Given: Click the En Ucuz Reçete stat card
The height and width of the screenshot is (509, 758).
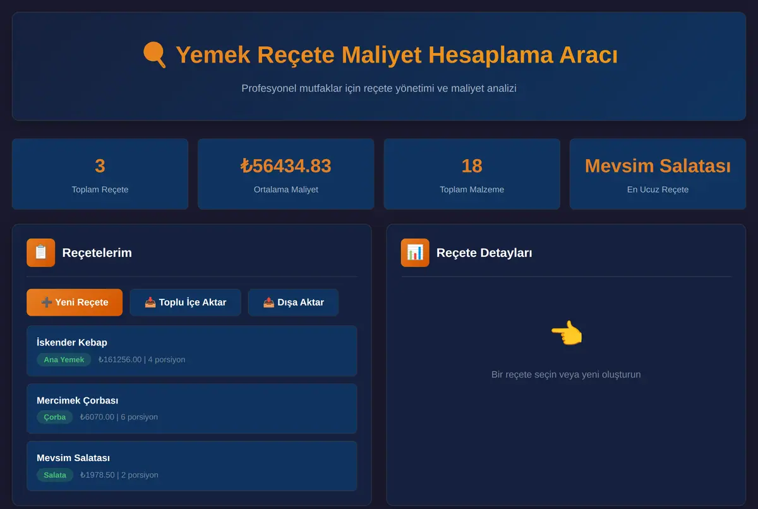Looking at the screenshot, I should click(658, 174).
